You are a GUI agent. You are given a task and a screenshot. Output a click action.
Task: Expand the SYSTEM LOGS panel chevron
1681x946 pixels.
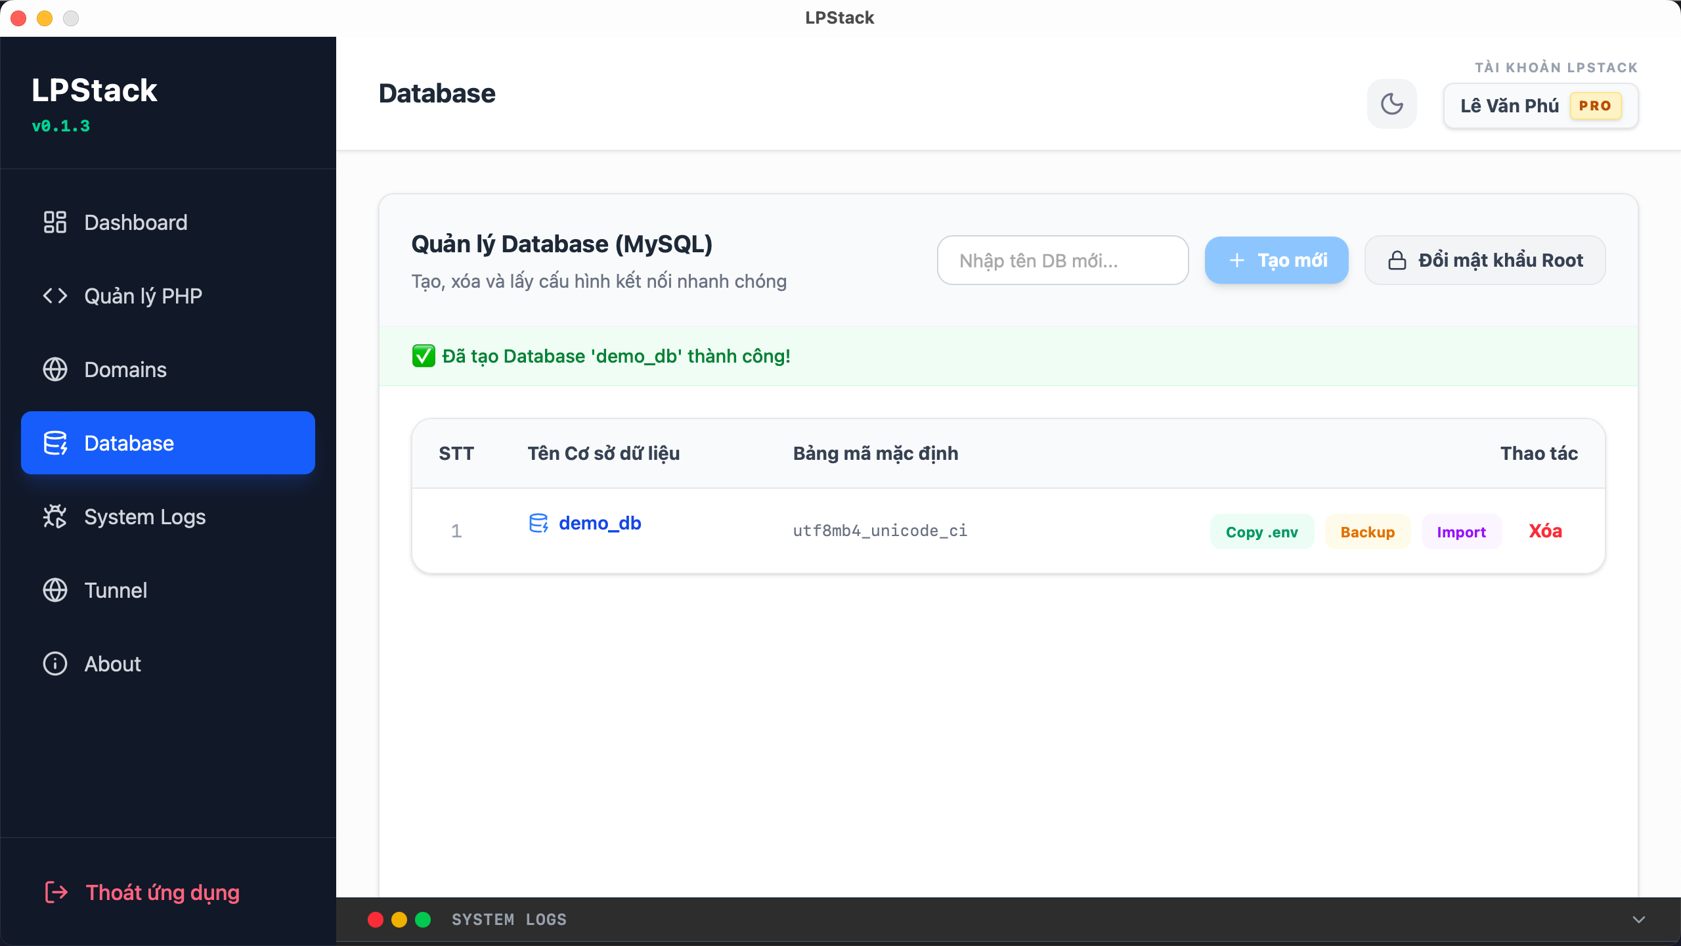[1638, 920]
